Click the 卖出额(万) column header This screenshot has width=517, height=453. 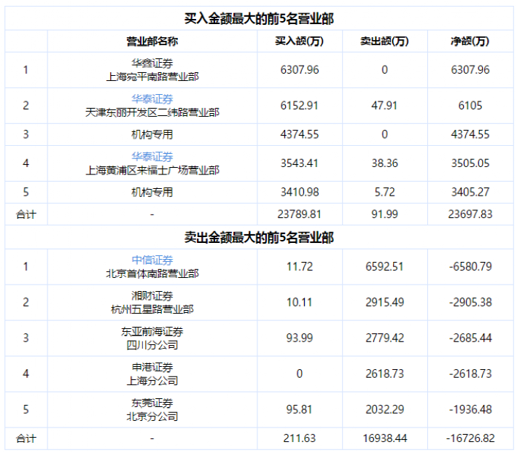coord(384,42)
